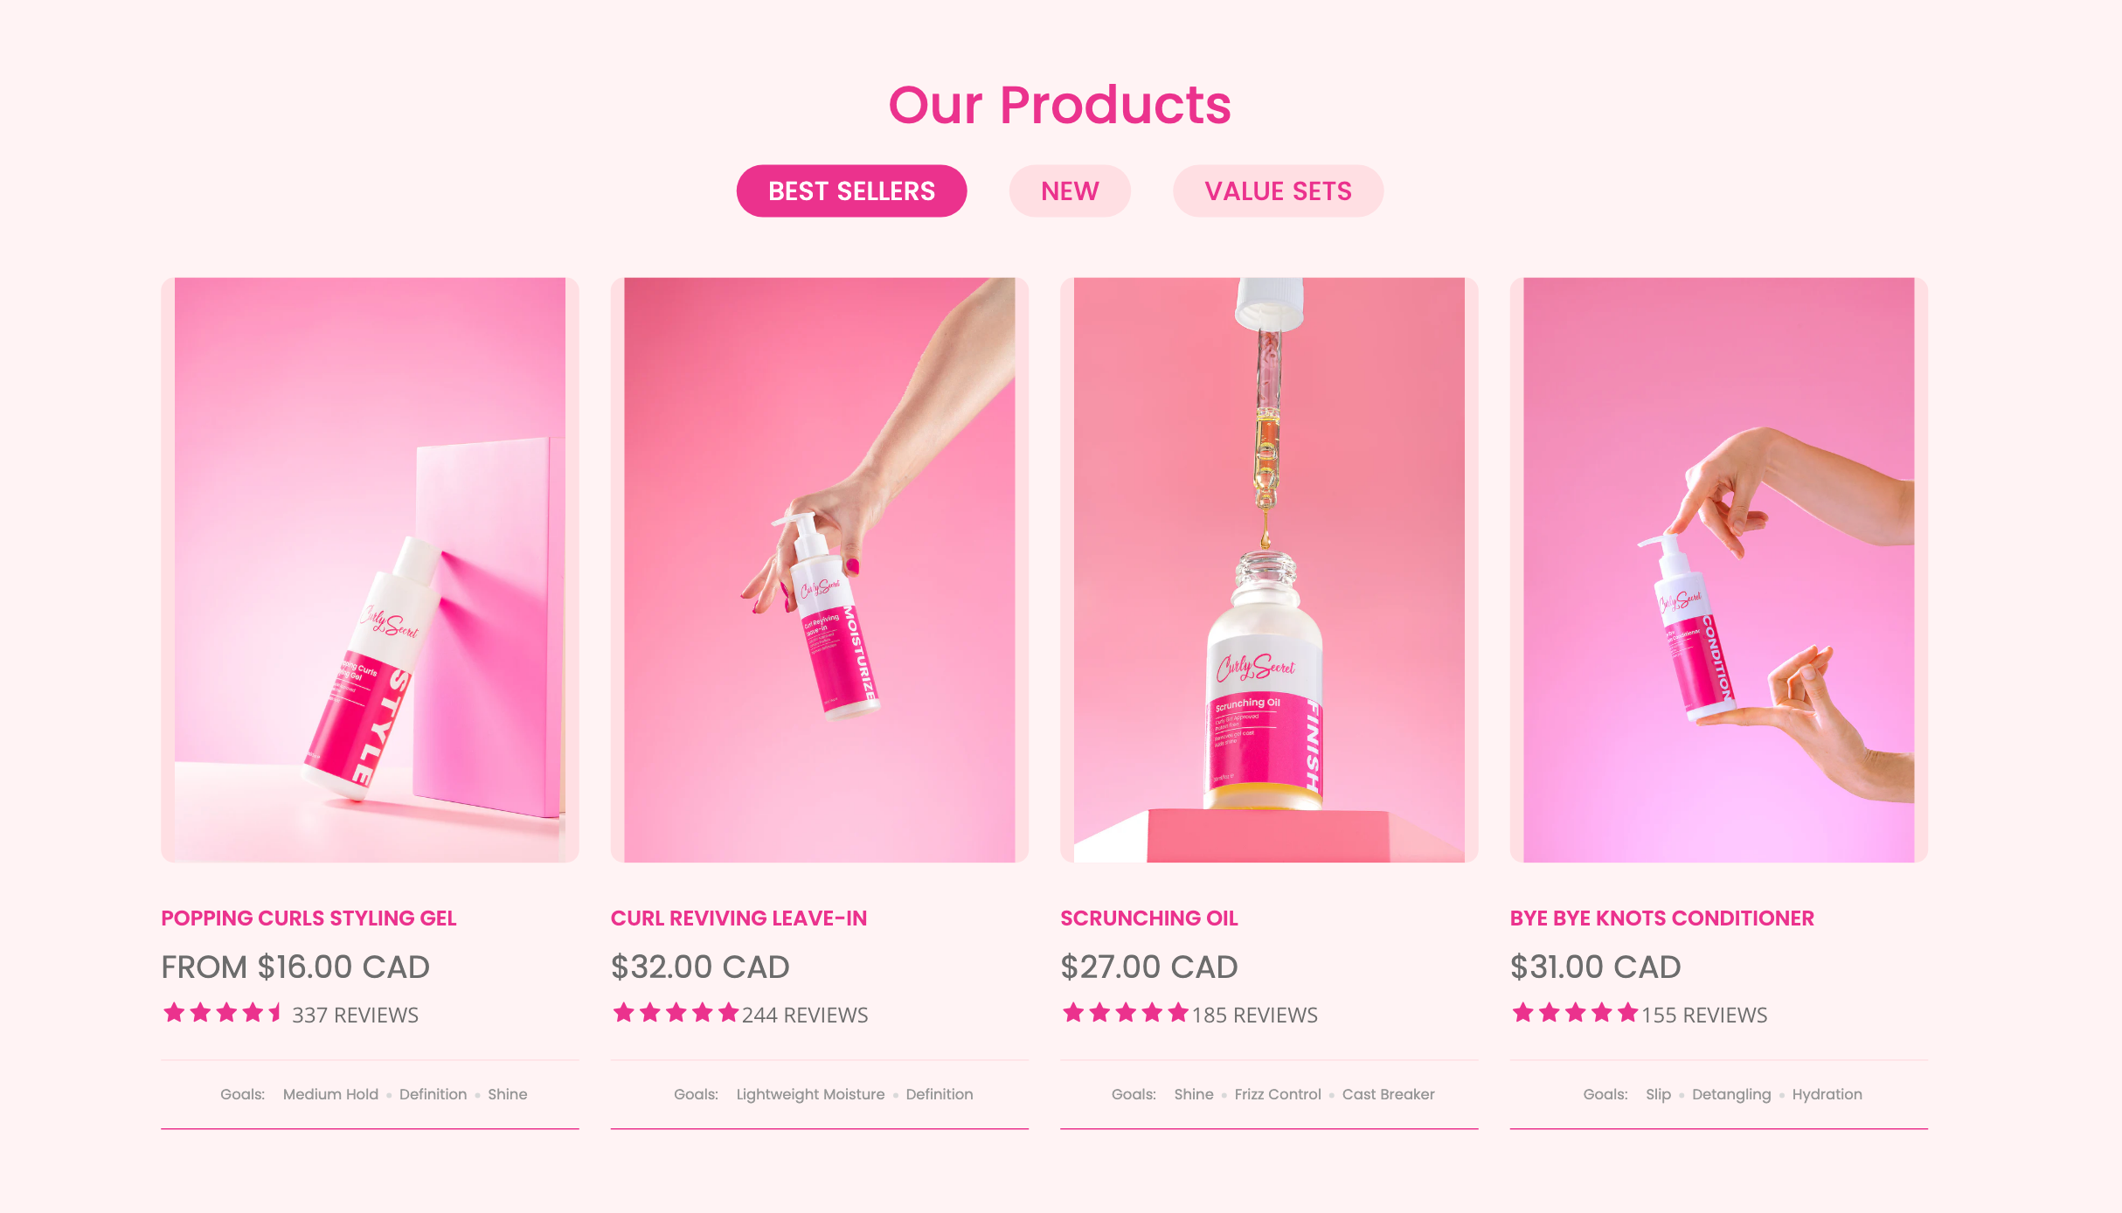Open the Curl Reviving Leave-In title link

click(739, 918)
